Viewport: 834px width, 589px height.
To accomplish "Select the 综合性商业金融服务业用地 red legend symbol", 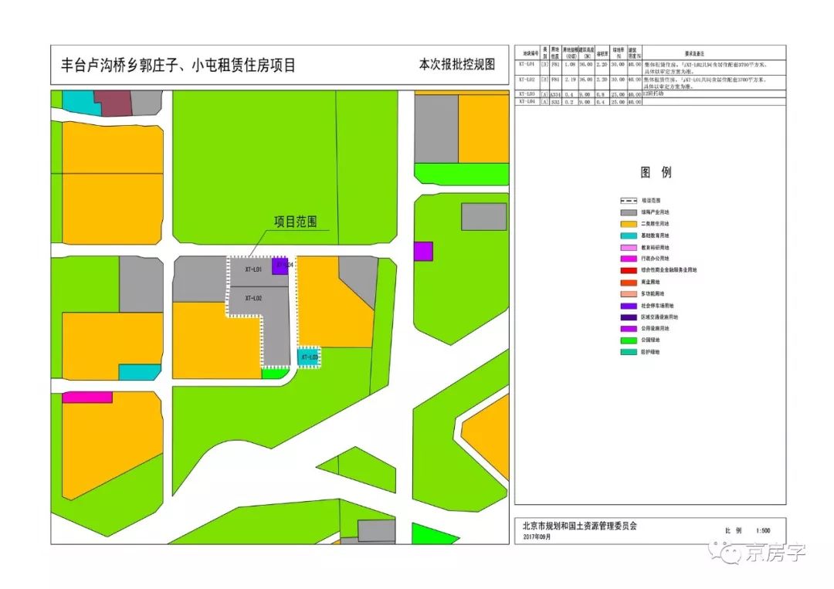I will (x=628, y=269).
